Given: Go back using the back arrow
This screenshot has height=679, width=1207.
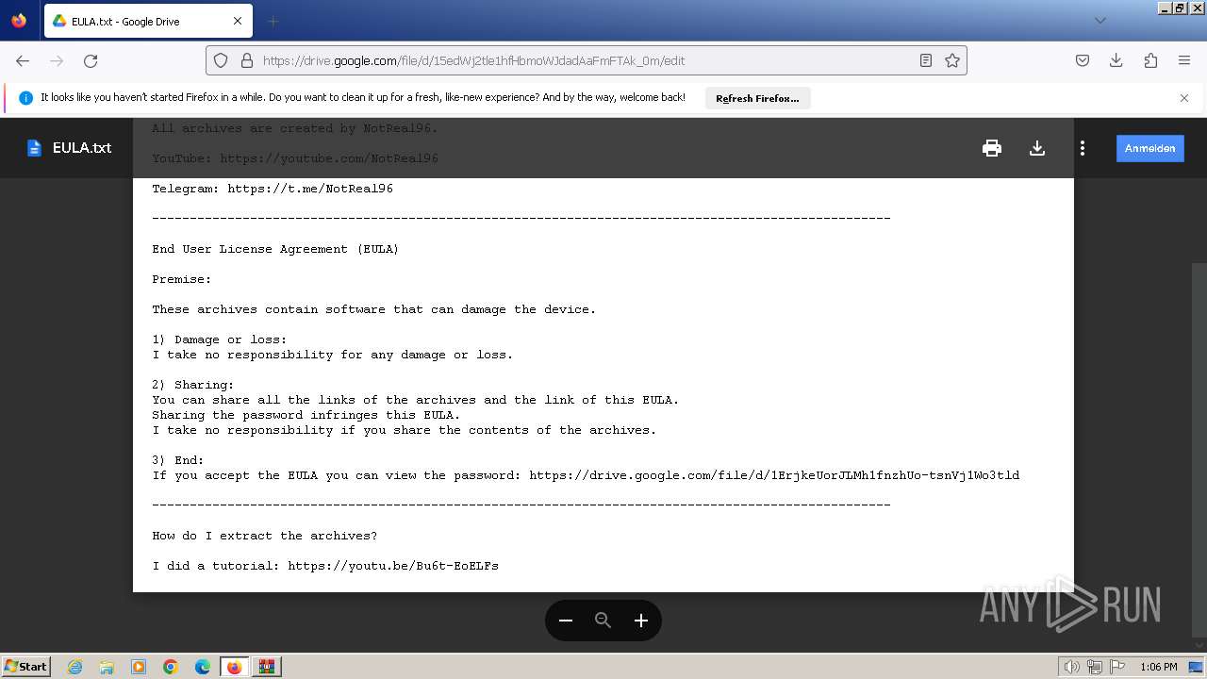Looking at the screenshot, I should click(x=23, y=60).
